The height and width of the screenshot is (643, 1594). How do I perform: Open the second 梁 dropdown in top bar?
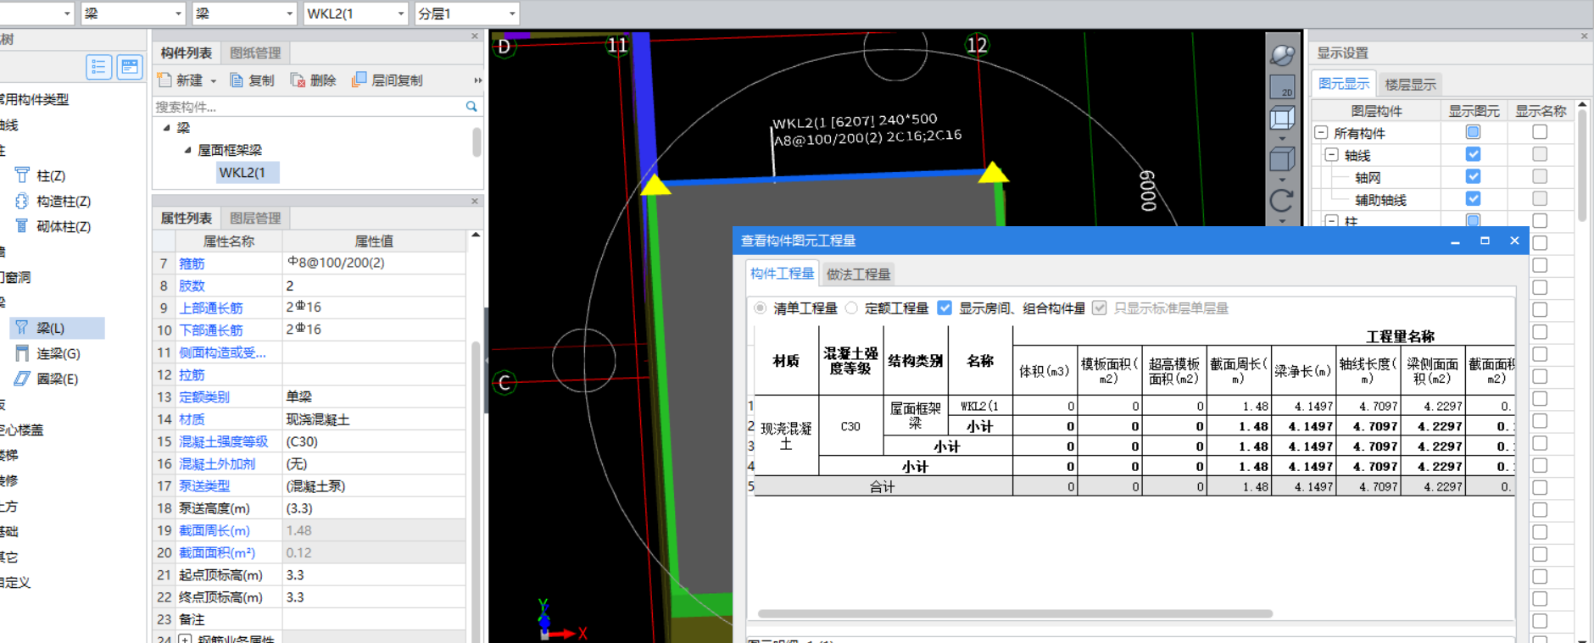click(x=289, y=14)
